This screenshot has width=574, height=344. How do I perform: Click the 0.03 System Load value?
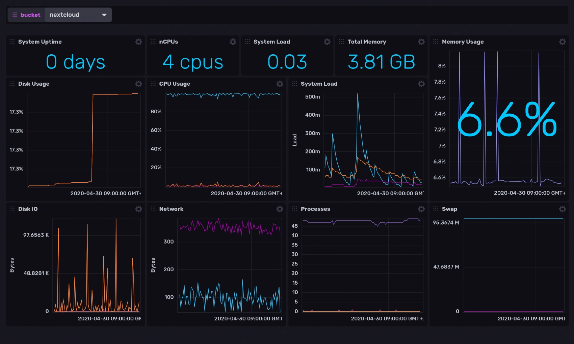tap(287, 62)
